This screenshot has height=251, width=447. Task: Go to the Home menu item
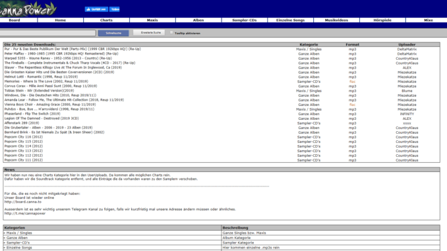click(x=61, y=20)
